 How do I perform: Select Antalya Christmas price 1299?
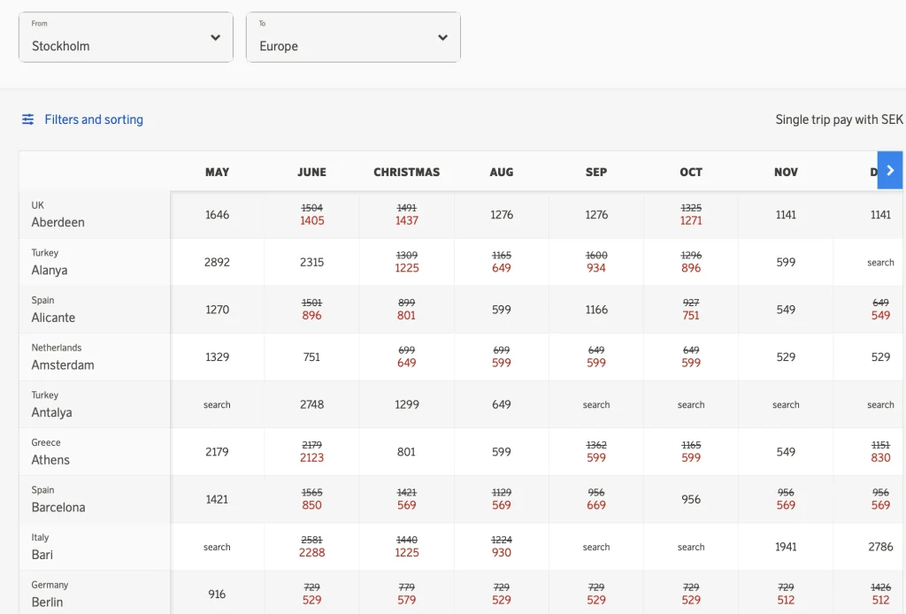[x=407, y=404]
